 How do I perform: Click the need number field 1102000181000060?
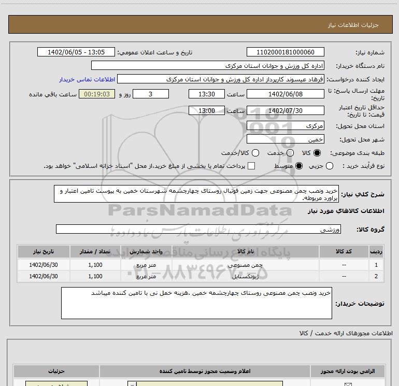tap(285, 52)
